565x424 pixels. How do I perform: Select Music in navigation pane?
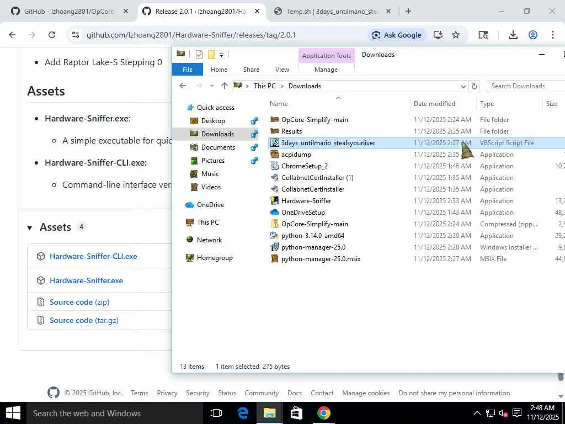210,174
